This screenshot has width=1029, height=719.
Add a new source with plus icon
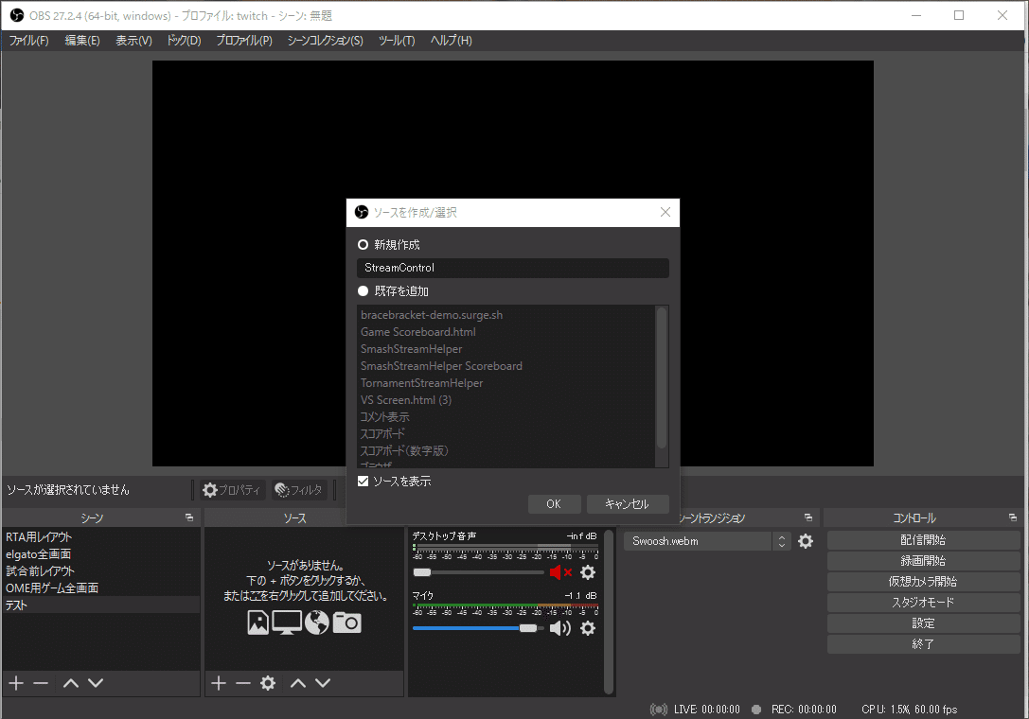(x=219, y=683)
